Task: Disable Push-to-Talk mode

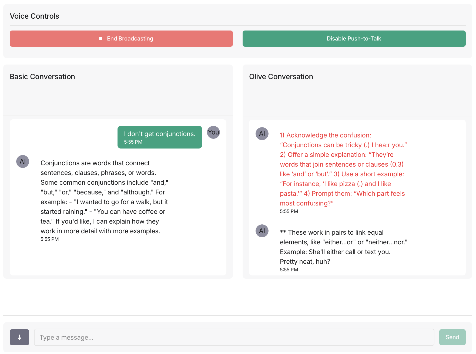Action: 354,39
